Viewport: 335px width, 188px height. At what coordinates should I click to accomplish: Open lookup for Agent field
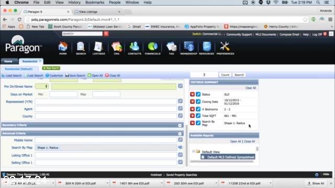point(180,108)
